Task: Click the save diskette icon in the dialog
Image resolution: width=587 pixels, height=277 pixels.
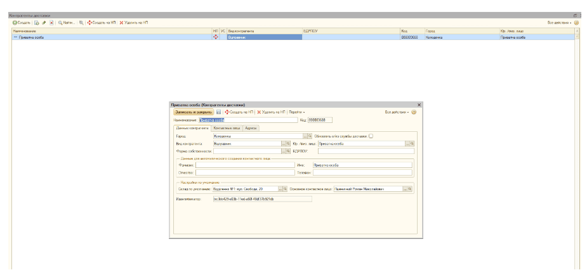Action: (x=218, y=112)
